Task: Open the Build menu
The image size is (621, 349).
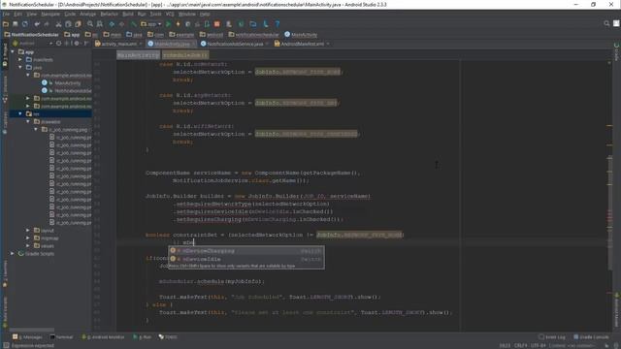Action: pyautogui.click(x=127, y=14)
